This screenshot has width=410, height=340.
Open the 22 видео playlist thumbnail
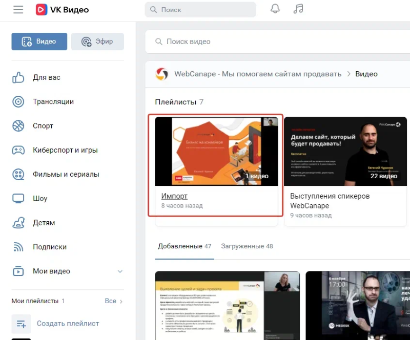345,152
